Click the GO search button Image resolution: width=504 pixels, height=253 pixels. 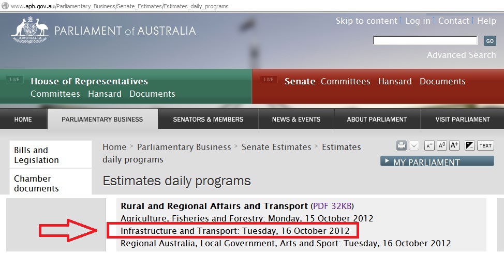[x=490, y=41]
